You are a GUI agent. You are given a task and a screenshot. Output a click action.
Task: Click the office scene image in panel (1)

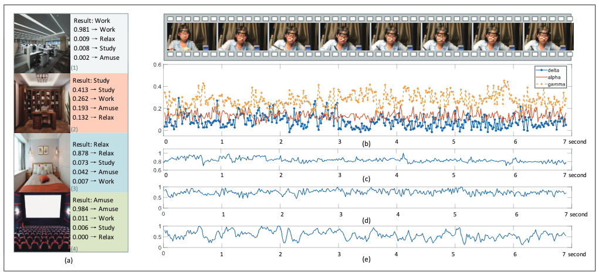click(x=42, y=43)
